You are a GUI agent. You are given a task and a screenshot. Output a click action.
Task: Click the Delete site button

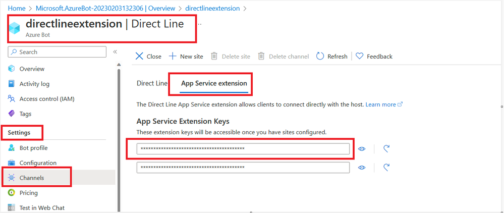coord(231,57)
